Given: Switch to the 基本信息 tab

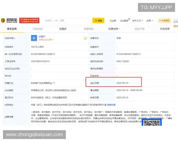Looking at the screenshot, I should click(12, 29).
